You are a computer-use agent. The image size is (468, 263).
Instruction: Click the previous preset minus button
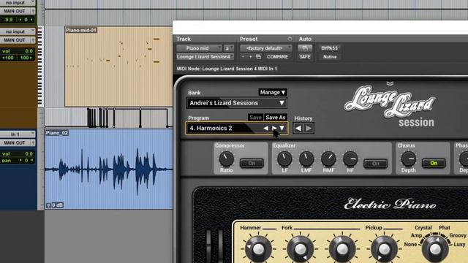243,57
